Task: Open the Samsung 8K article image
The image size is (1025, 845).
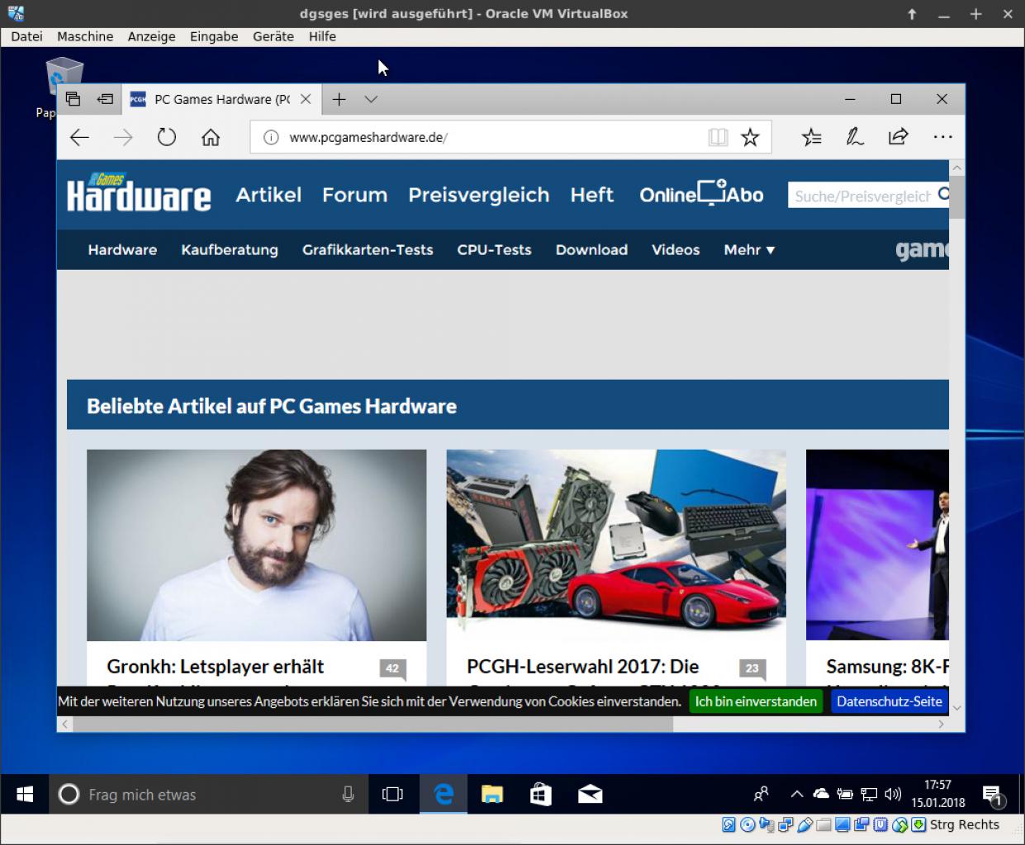Action: [x=877, y=545]
